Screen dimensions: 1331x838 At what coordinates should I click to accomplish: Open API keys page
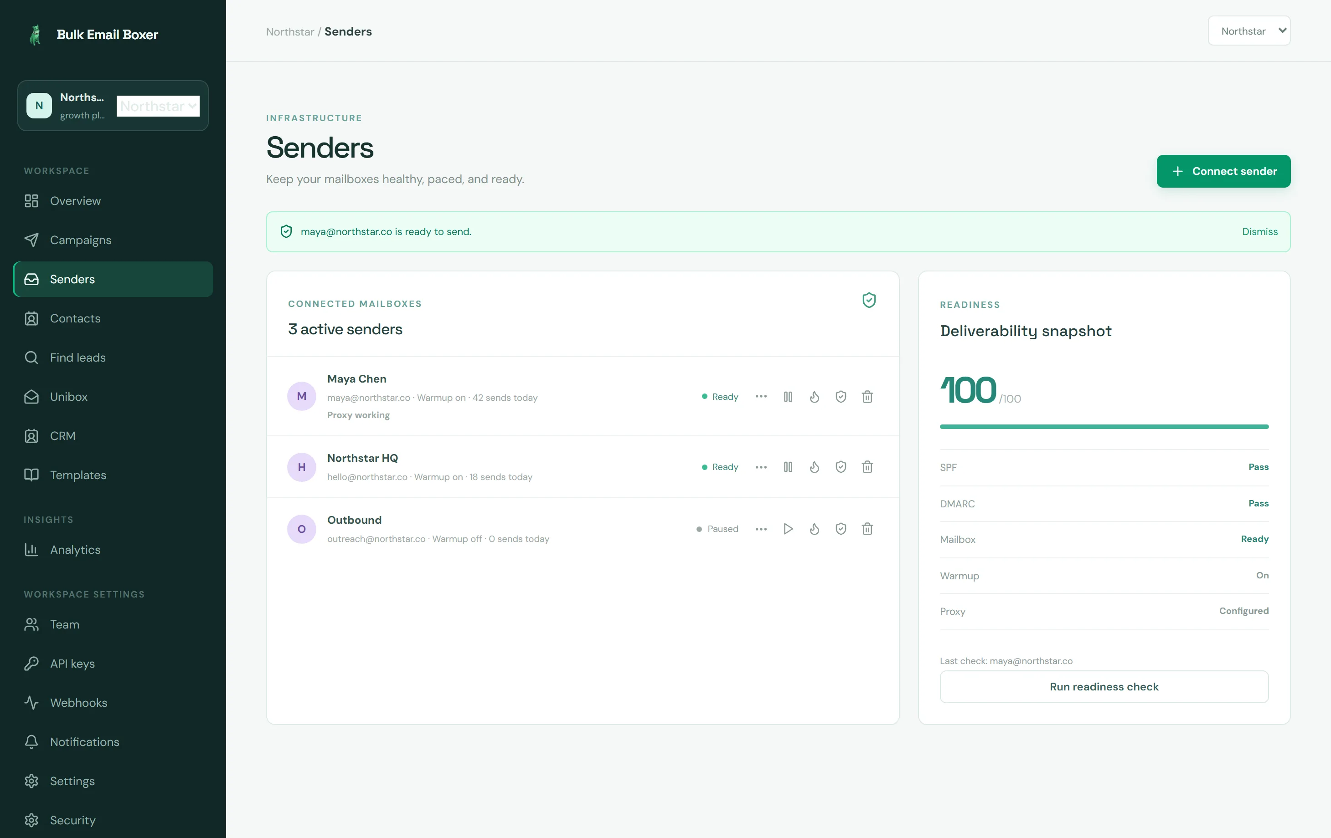(113, 664)
